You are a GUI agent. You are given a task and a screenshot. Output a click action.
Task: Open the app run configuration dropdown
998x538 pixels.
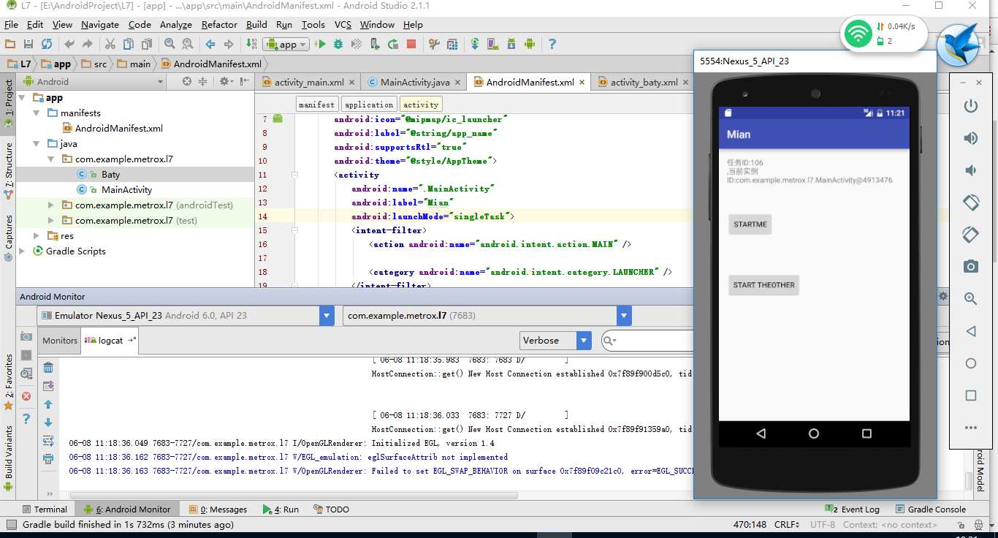tap(286, 45)
